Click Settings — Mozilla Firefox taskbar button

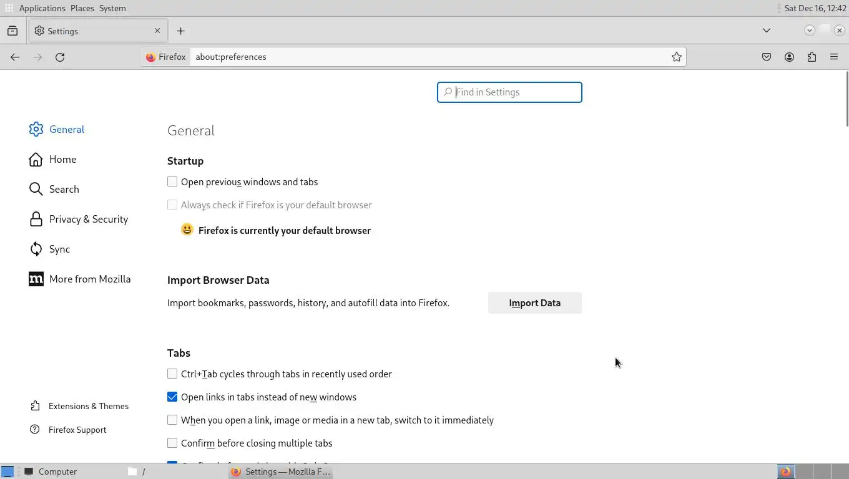(281, 472)
